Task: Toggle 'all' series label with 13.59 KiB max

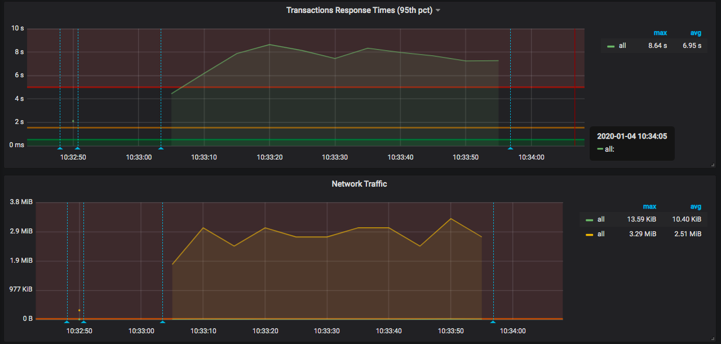Action: 601,219
